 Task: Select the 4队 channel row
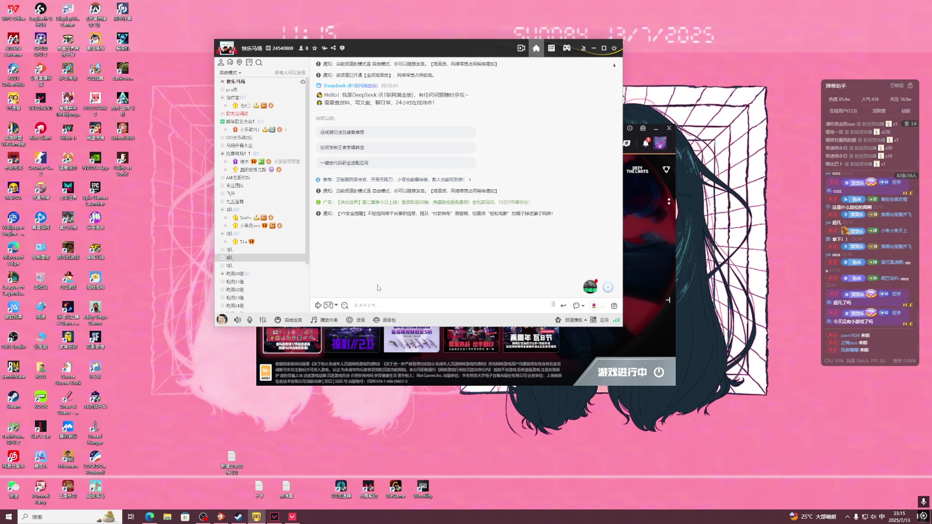point(260,258)
